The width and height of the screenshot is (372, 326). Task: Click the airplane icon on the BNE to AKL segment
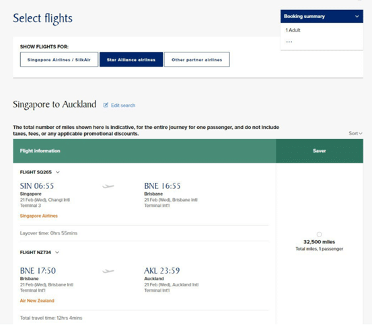tap(108, 271)
